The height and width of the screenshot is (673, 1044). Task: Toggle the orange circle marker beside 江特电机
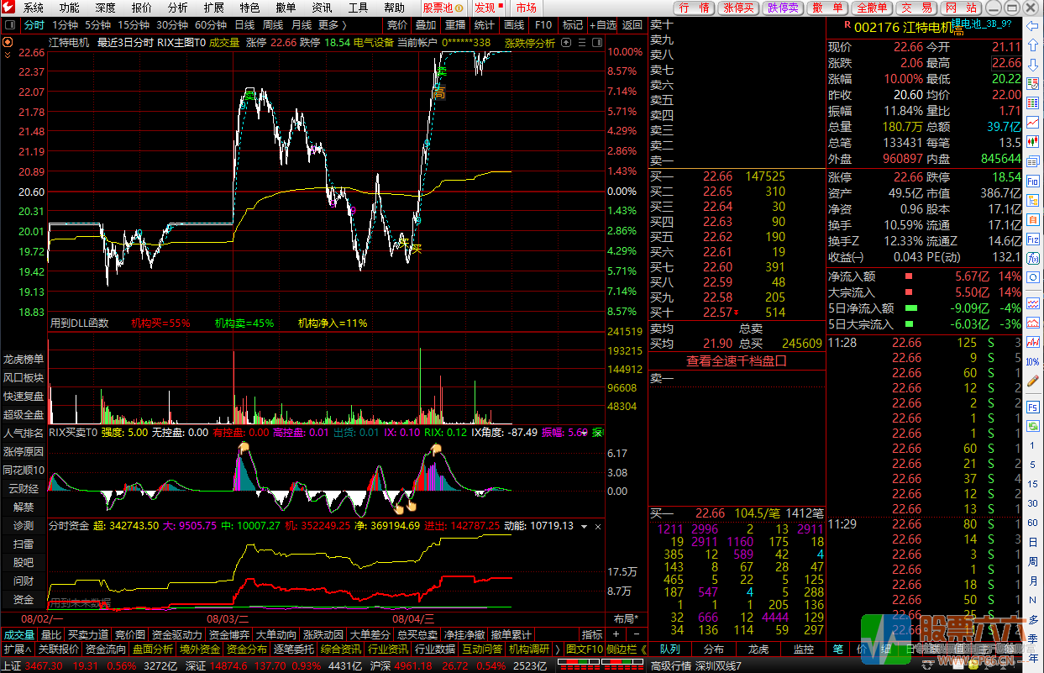click(8, 42)
